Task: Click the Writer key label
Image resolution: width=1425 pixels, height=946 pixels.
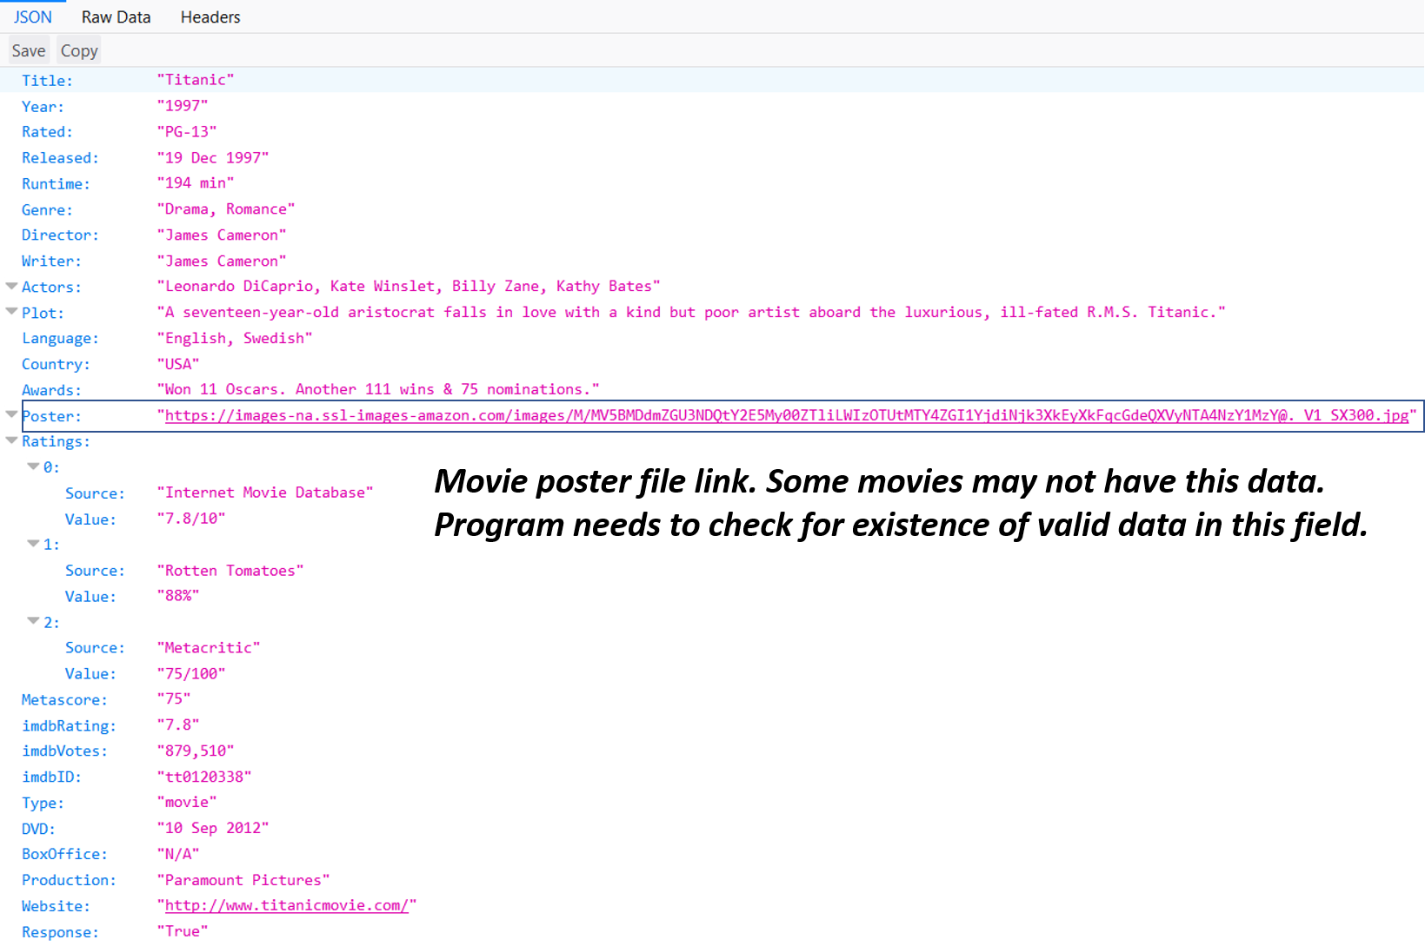Action: coord(51,261)
